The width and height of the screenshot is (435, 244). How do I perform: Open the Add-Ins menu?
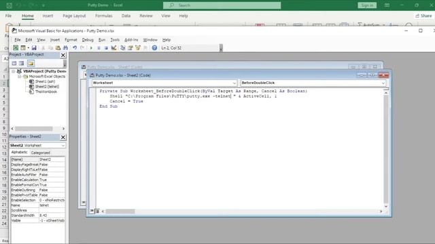click(x=131, y=40)
